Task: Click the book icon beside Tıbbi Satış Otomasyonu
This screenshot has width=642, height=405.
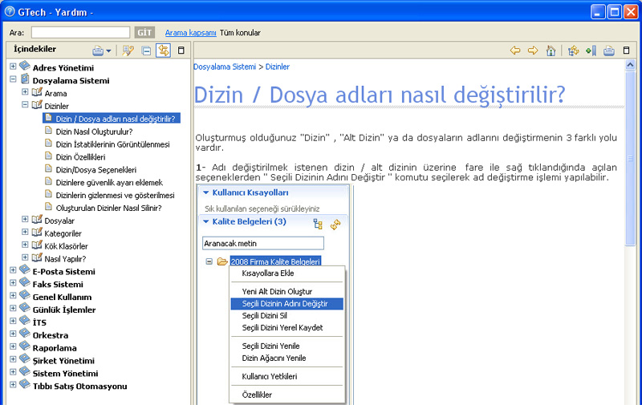Action: coord(25,384)
